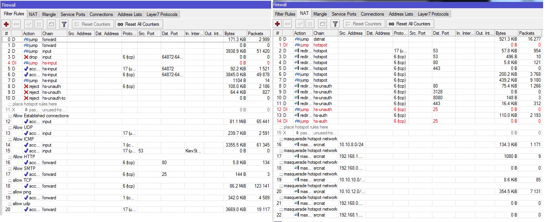Click the redirect icon on NAT rule 2
This screenshot has width=556, height=222.
point(297,51)
